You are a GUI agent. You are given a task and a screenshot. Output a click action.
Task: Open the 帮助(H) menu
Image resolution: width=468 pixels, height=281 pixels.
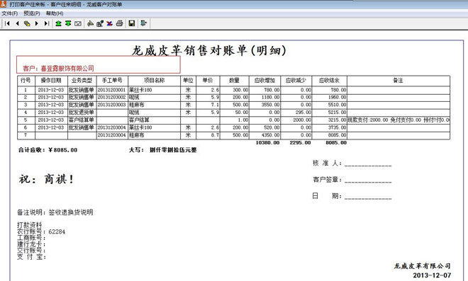point(55,13)
